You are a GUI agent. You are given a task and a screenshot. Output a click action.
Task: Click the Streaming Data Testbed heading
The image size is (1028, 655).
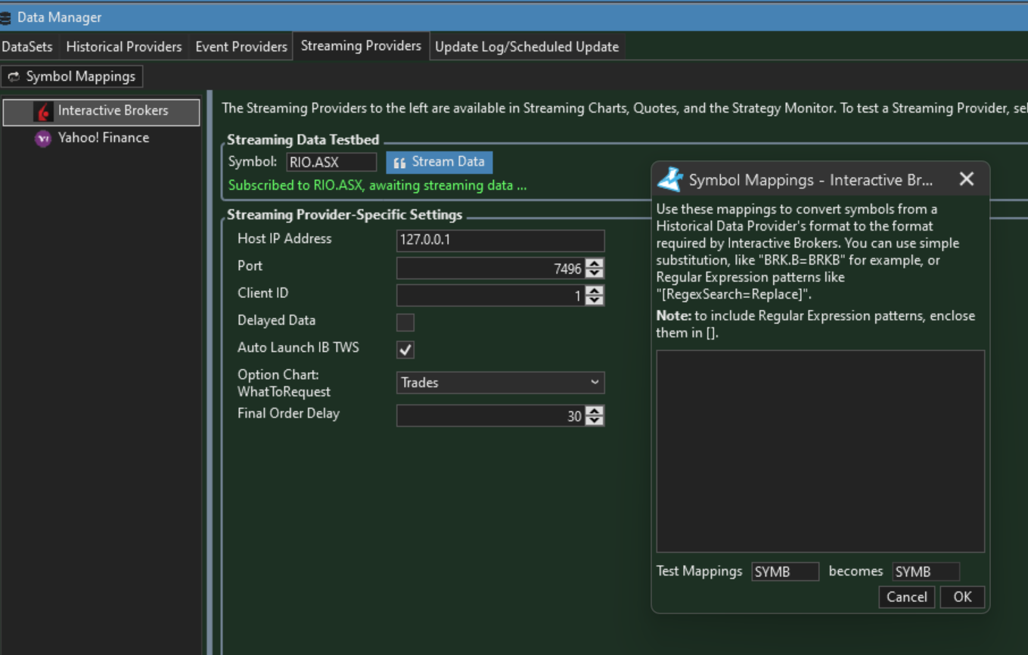pos(303,140)
